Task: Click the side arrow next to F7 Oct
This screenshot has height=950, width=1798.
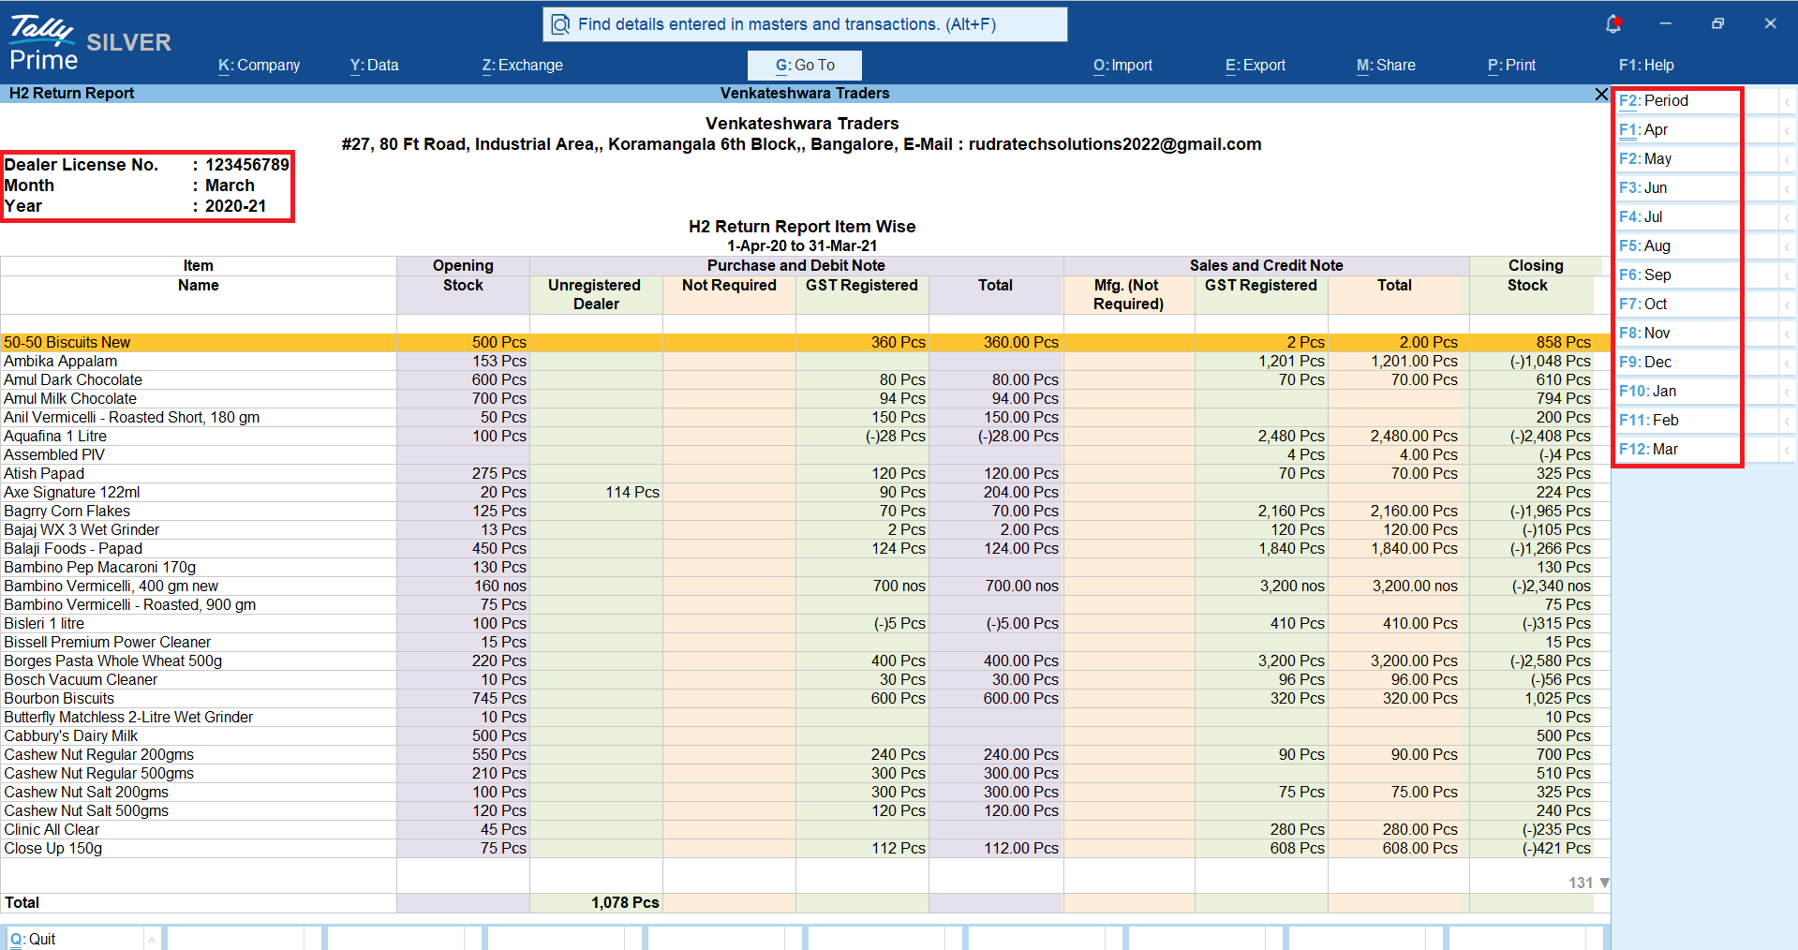Action: pyautogui.click(x=1787, y=304)
